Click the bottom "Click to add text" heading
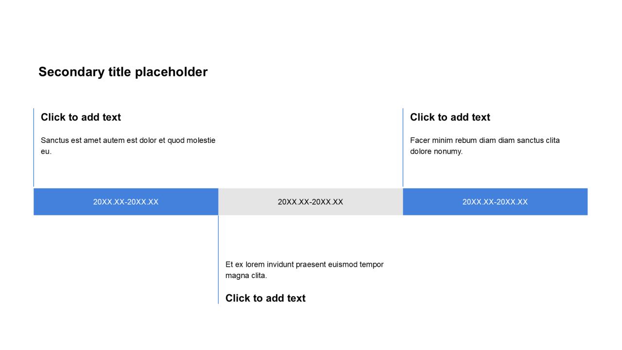Screen dimensions: 622x350 265,298
